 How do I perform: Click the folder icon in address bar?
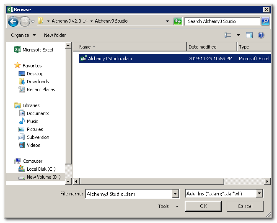[41, 21]
